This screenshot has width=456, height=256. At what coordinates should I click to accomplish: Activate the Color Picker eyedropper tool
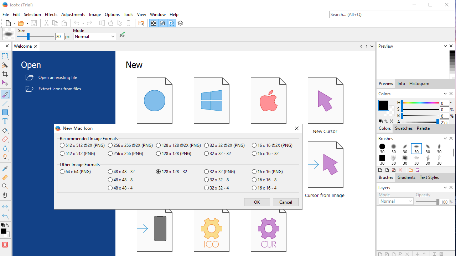(x=5, y=169)
